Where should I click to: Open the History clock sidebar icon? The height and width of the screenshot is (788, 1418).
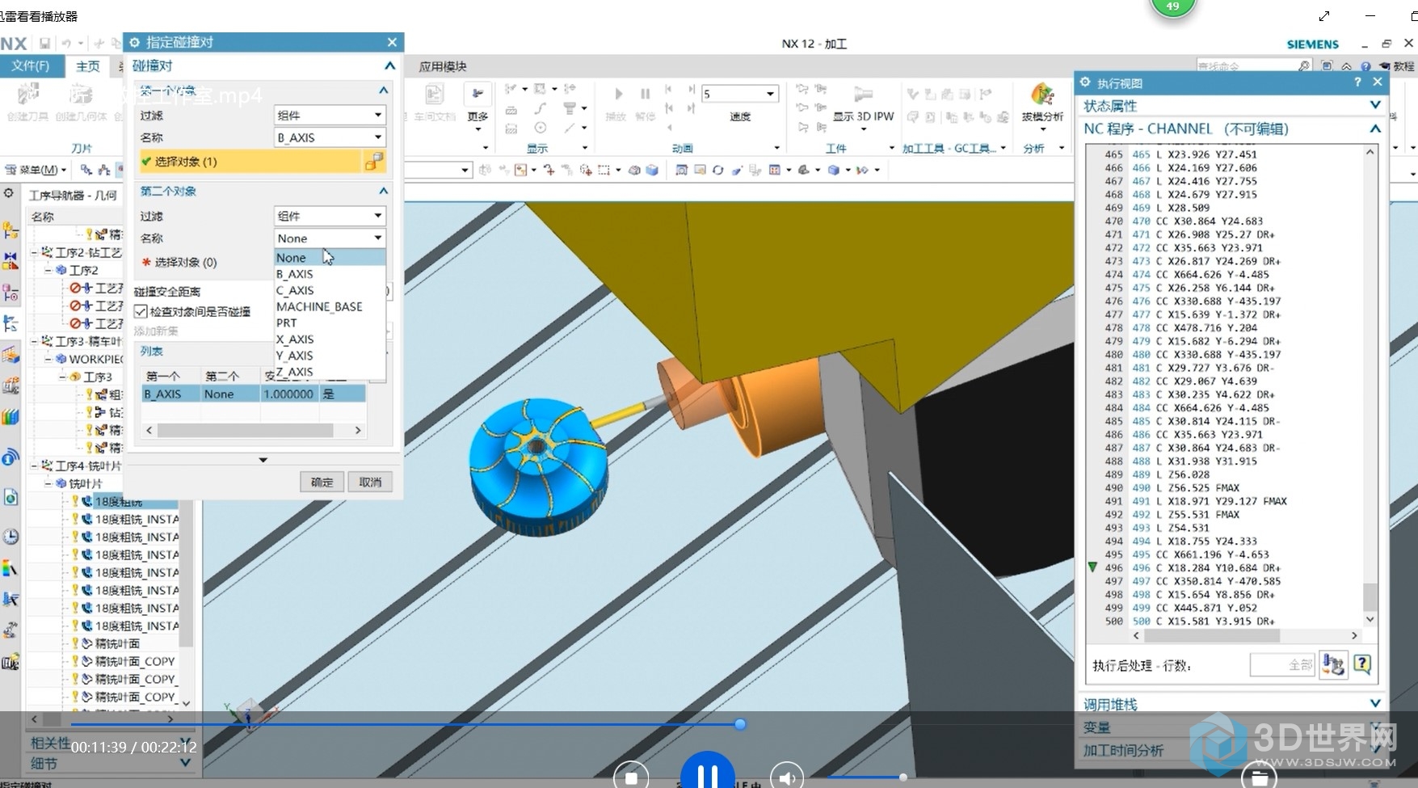pos(11,537)
